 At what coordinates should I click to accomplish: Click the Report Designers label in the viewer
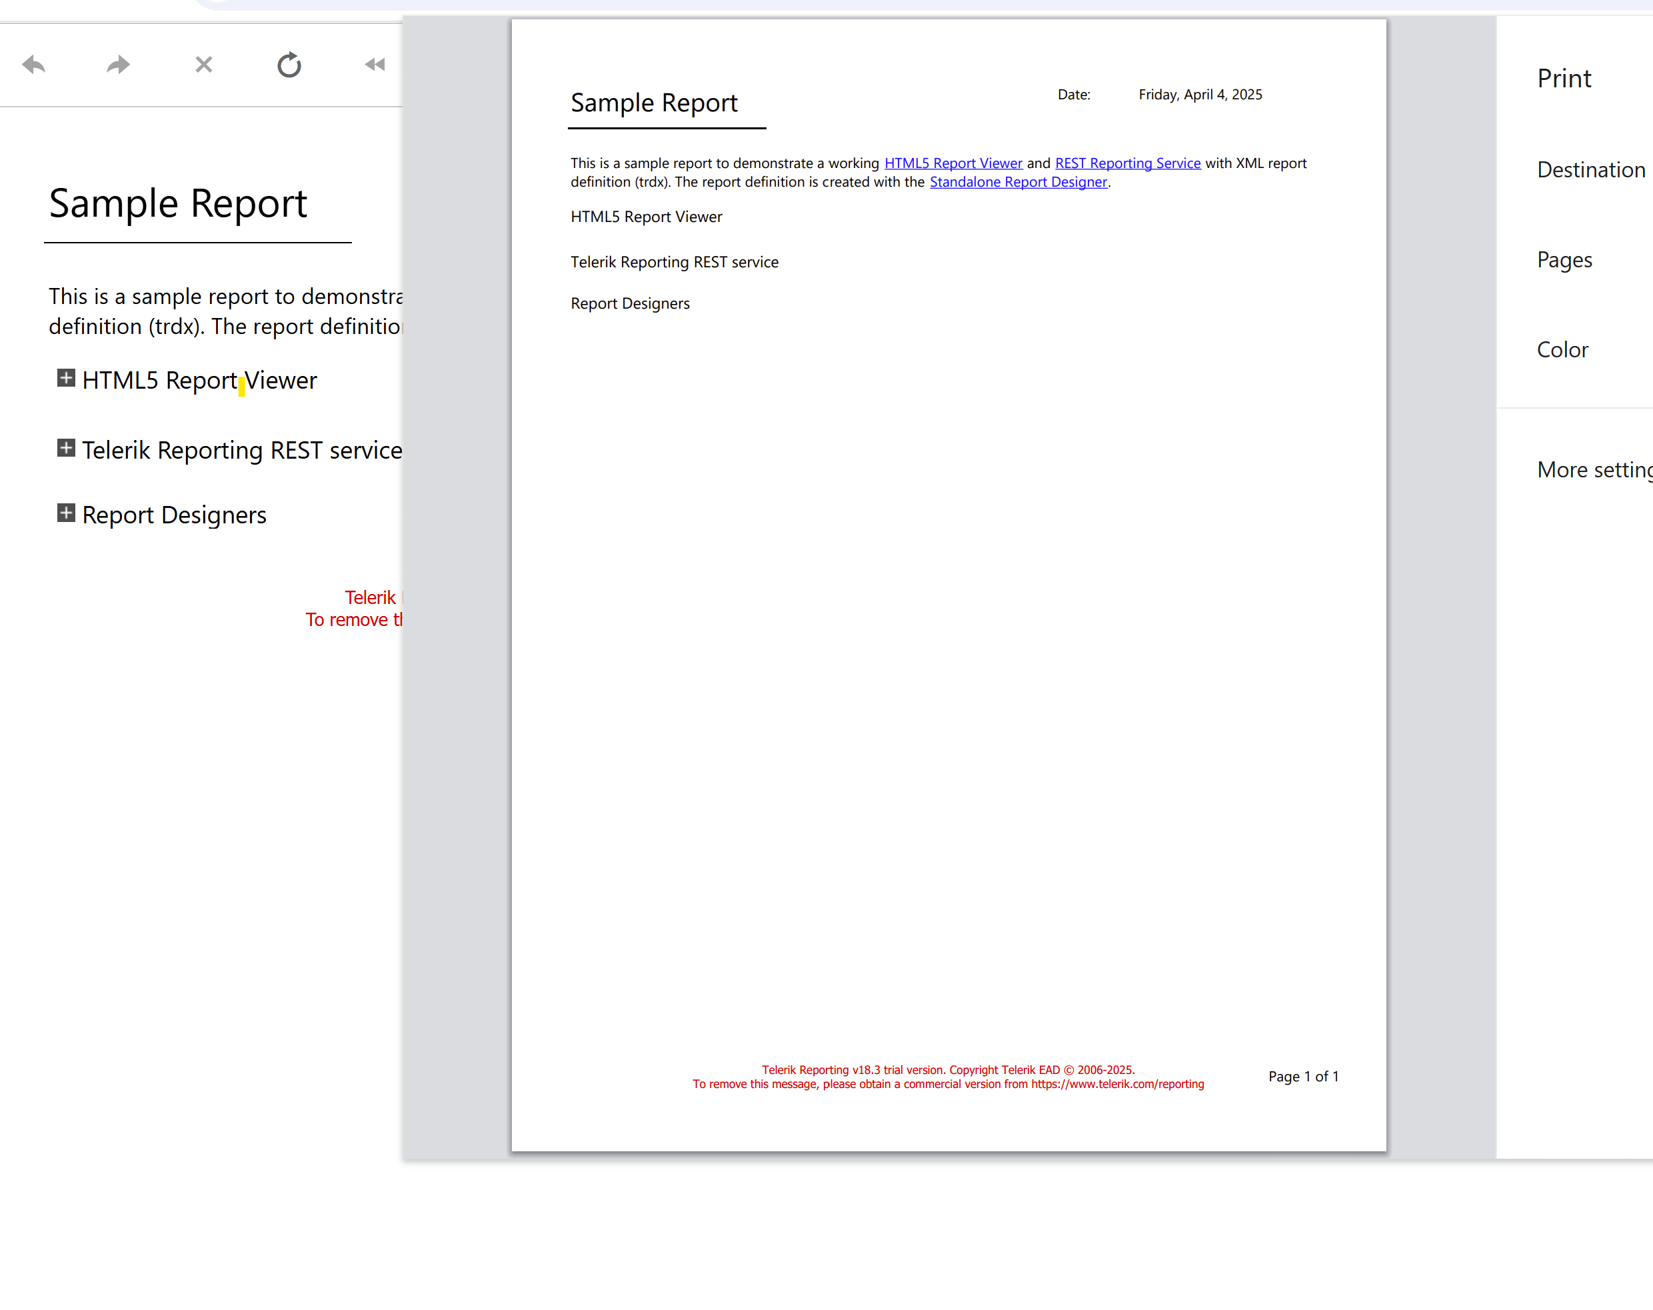point(174,515)
